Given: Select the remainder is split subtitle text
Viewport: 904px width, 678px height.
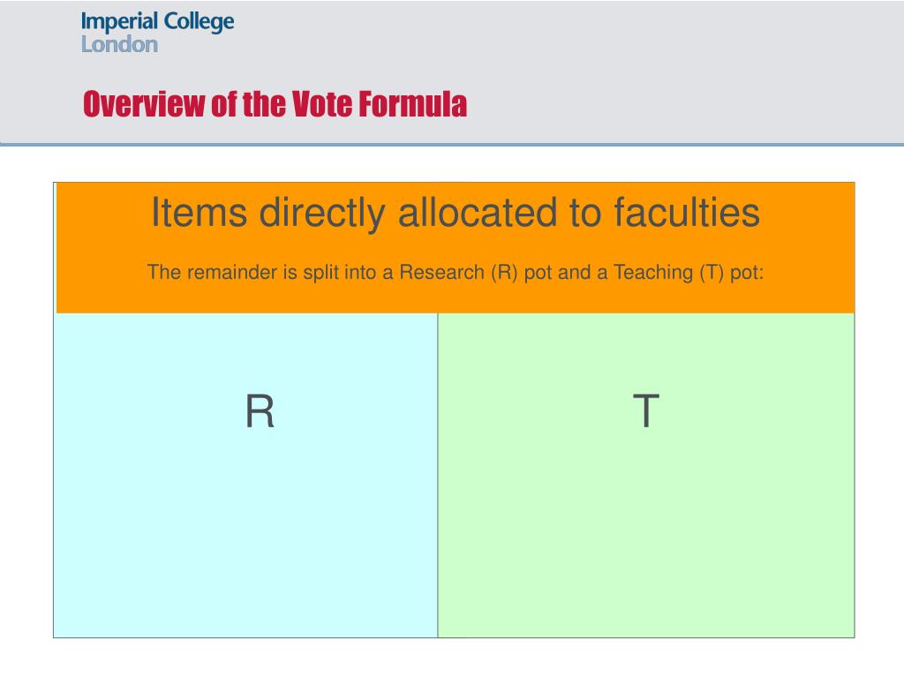Looking at the screenshot, I should (456, 272).
